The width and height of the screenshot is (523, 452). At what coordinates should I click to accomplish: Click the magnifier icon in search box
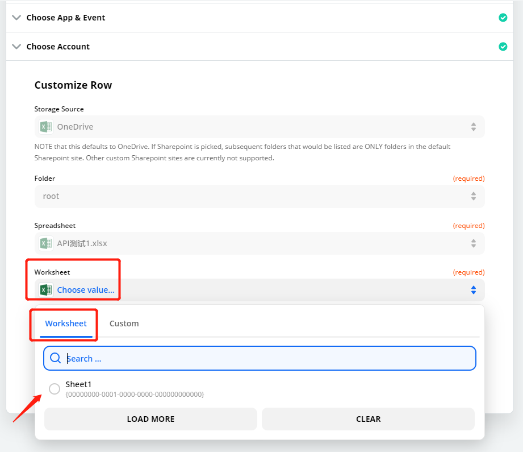(x=55, y=358)
